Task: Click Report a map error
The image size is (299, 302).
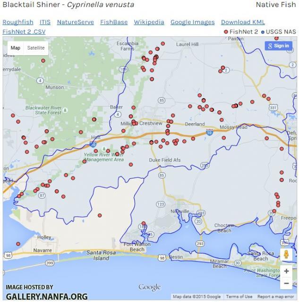Action: pyautogui.click(x=276, y=296)
